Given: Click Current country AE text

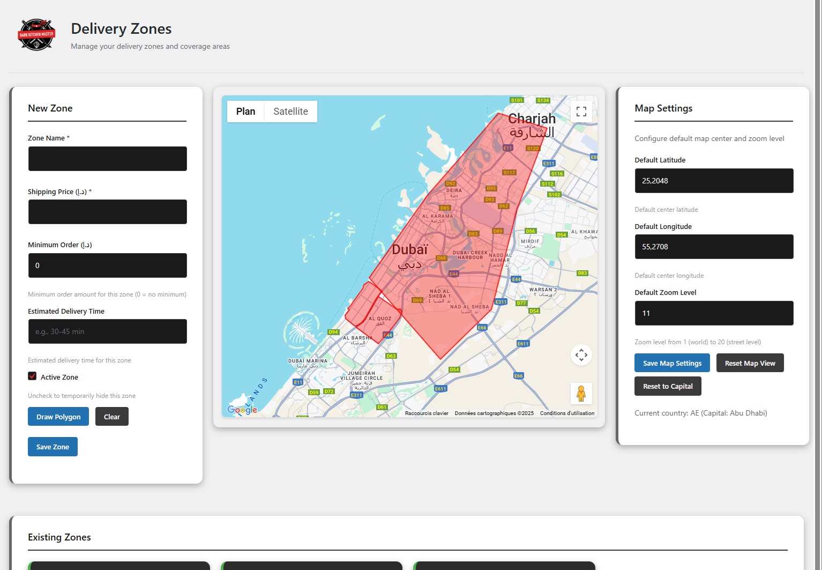Looking at the screenshot, I should click(x=701, y=413).
